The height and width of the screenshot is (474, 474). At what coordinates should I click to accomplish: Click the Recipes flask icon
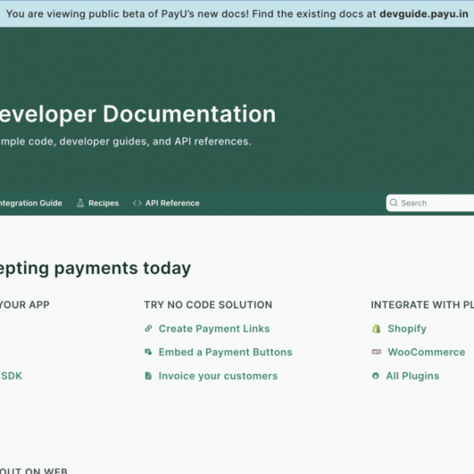pyautogui.click(x=80, y=203)
